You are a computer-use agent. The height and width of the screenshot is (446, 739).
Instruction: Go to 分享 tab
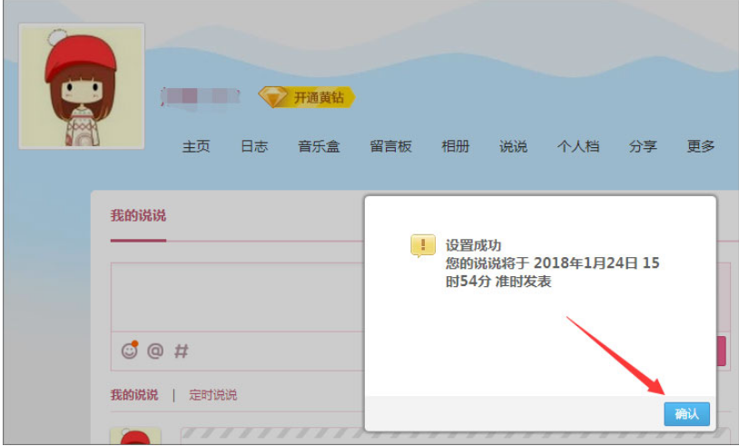(x=643, y=146)
